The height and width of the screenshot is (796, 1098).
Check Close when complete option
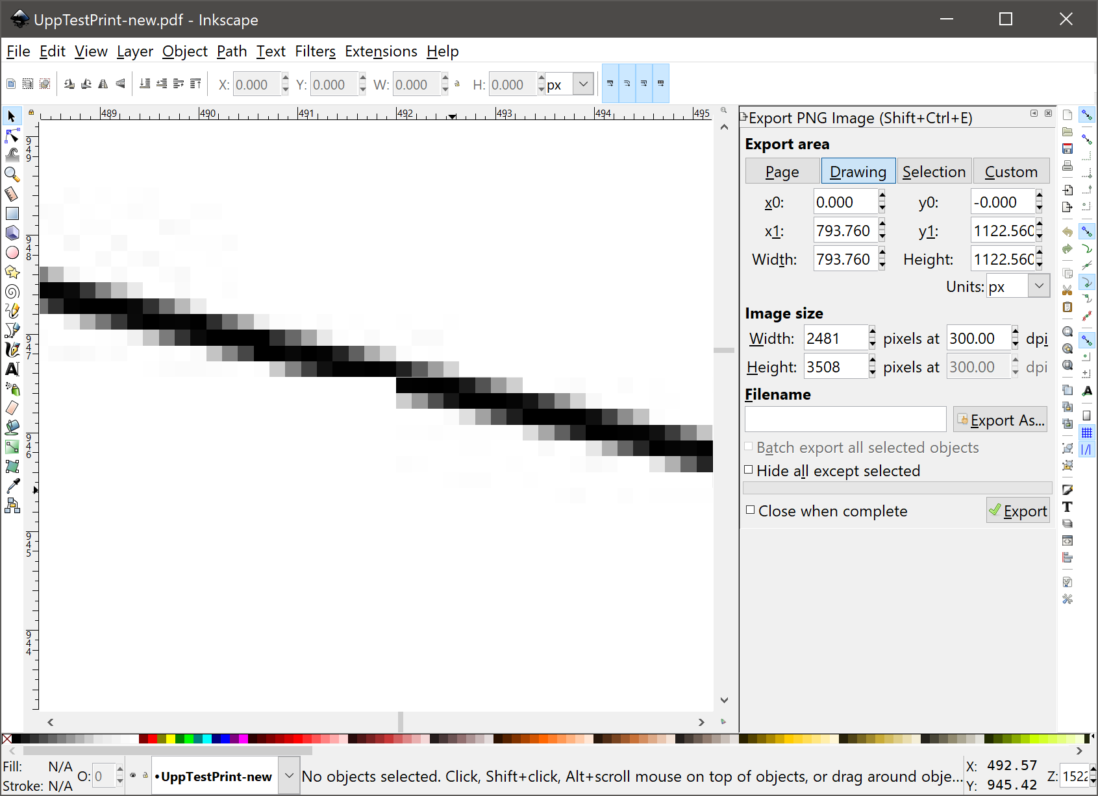coord(751,510)
